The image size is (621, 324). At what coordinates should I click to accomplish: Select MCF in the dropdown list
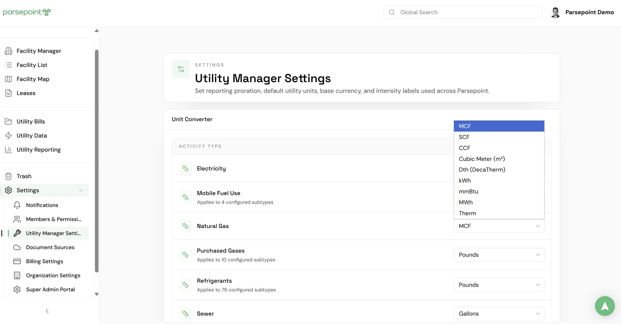(499, 126)
